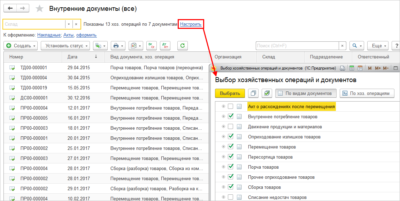This screenshot has width=400, height=201.
Task: Enable the 'Движение продукции и материалов' checkbox
Action: 230,127
